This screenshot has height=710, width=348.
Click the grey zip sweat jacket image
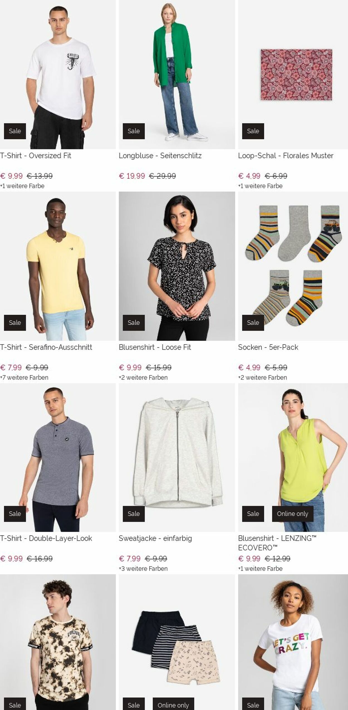coord(177,457)
